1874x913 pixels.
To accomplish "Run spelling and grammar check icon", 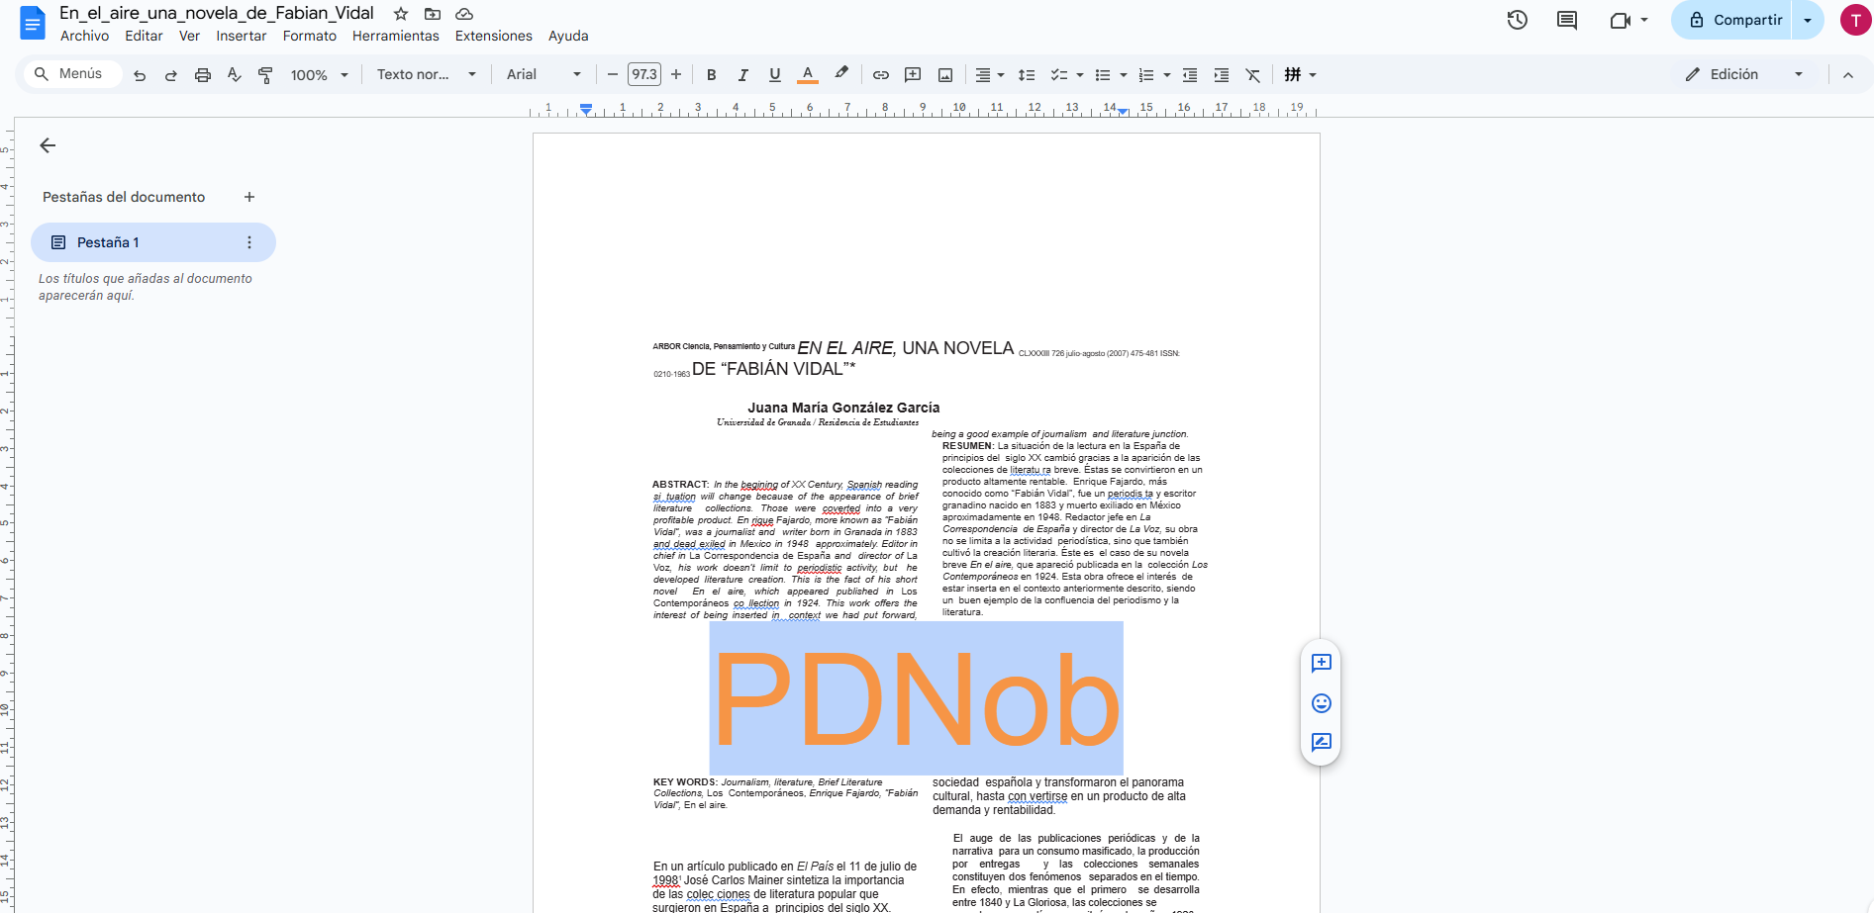I will tap(235, 75).
